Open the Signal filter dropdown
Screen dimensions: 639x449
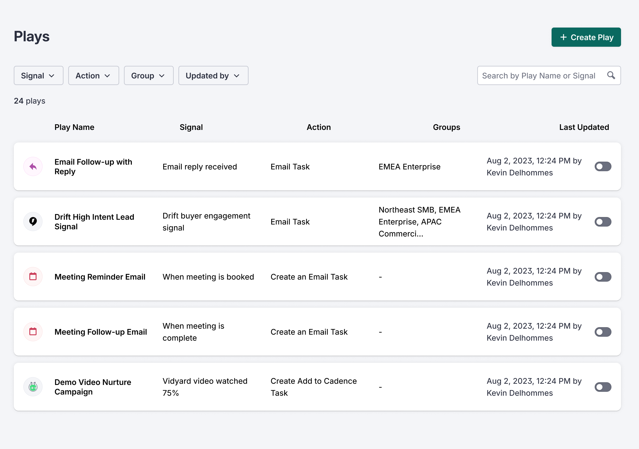[x=39, y=75]
